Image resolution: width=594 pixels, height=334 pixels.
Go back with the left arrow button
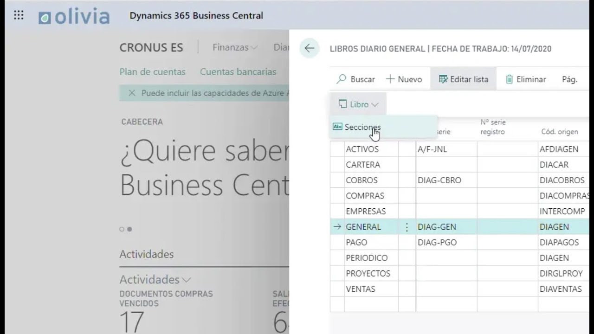click(309, 48)
